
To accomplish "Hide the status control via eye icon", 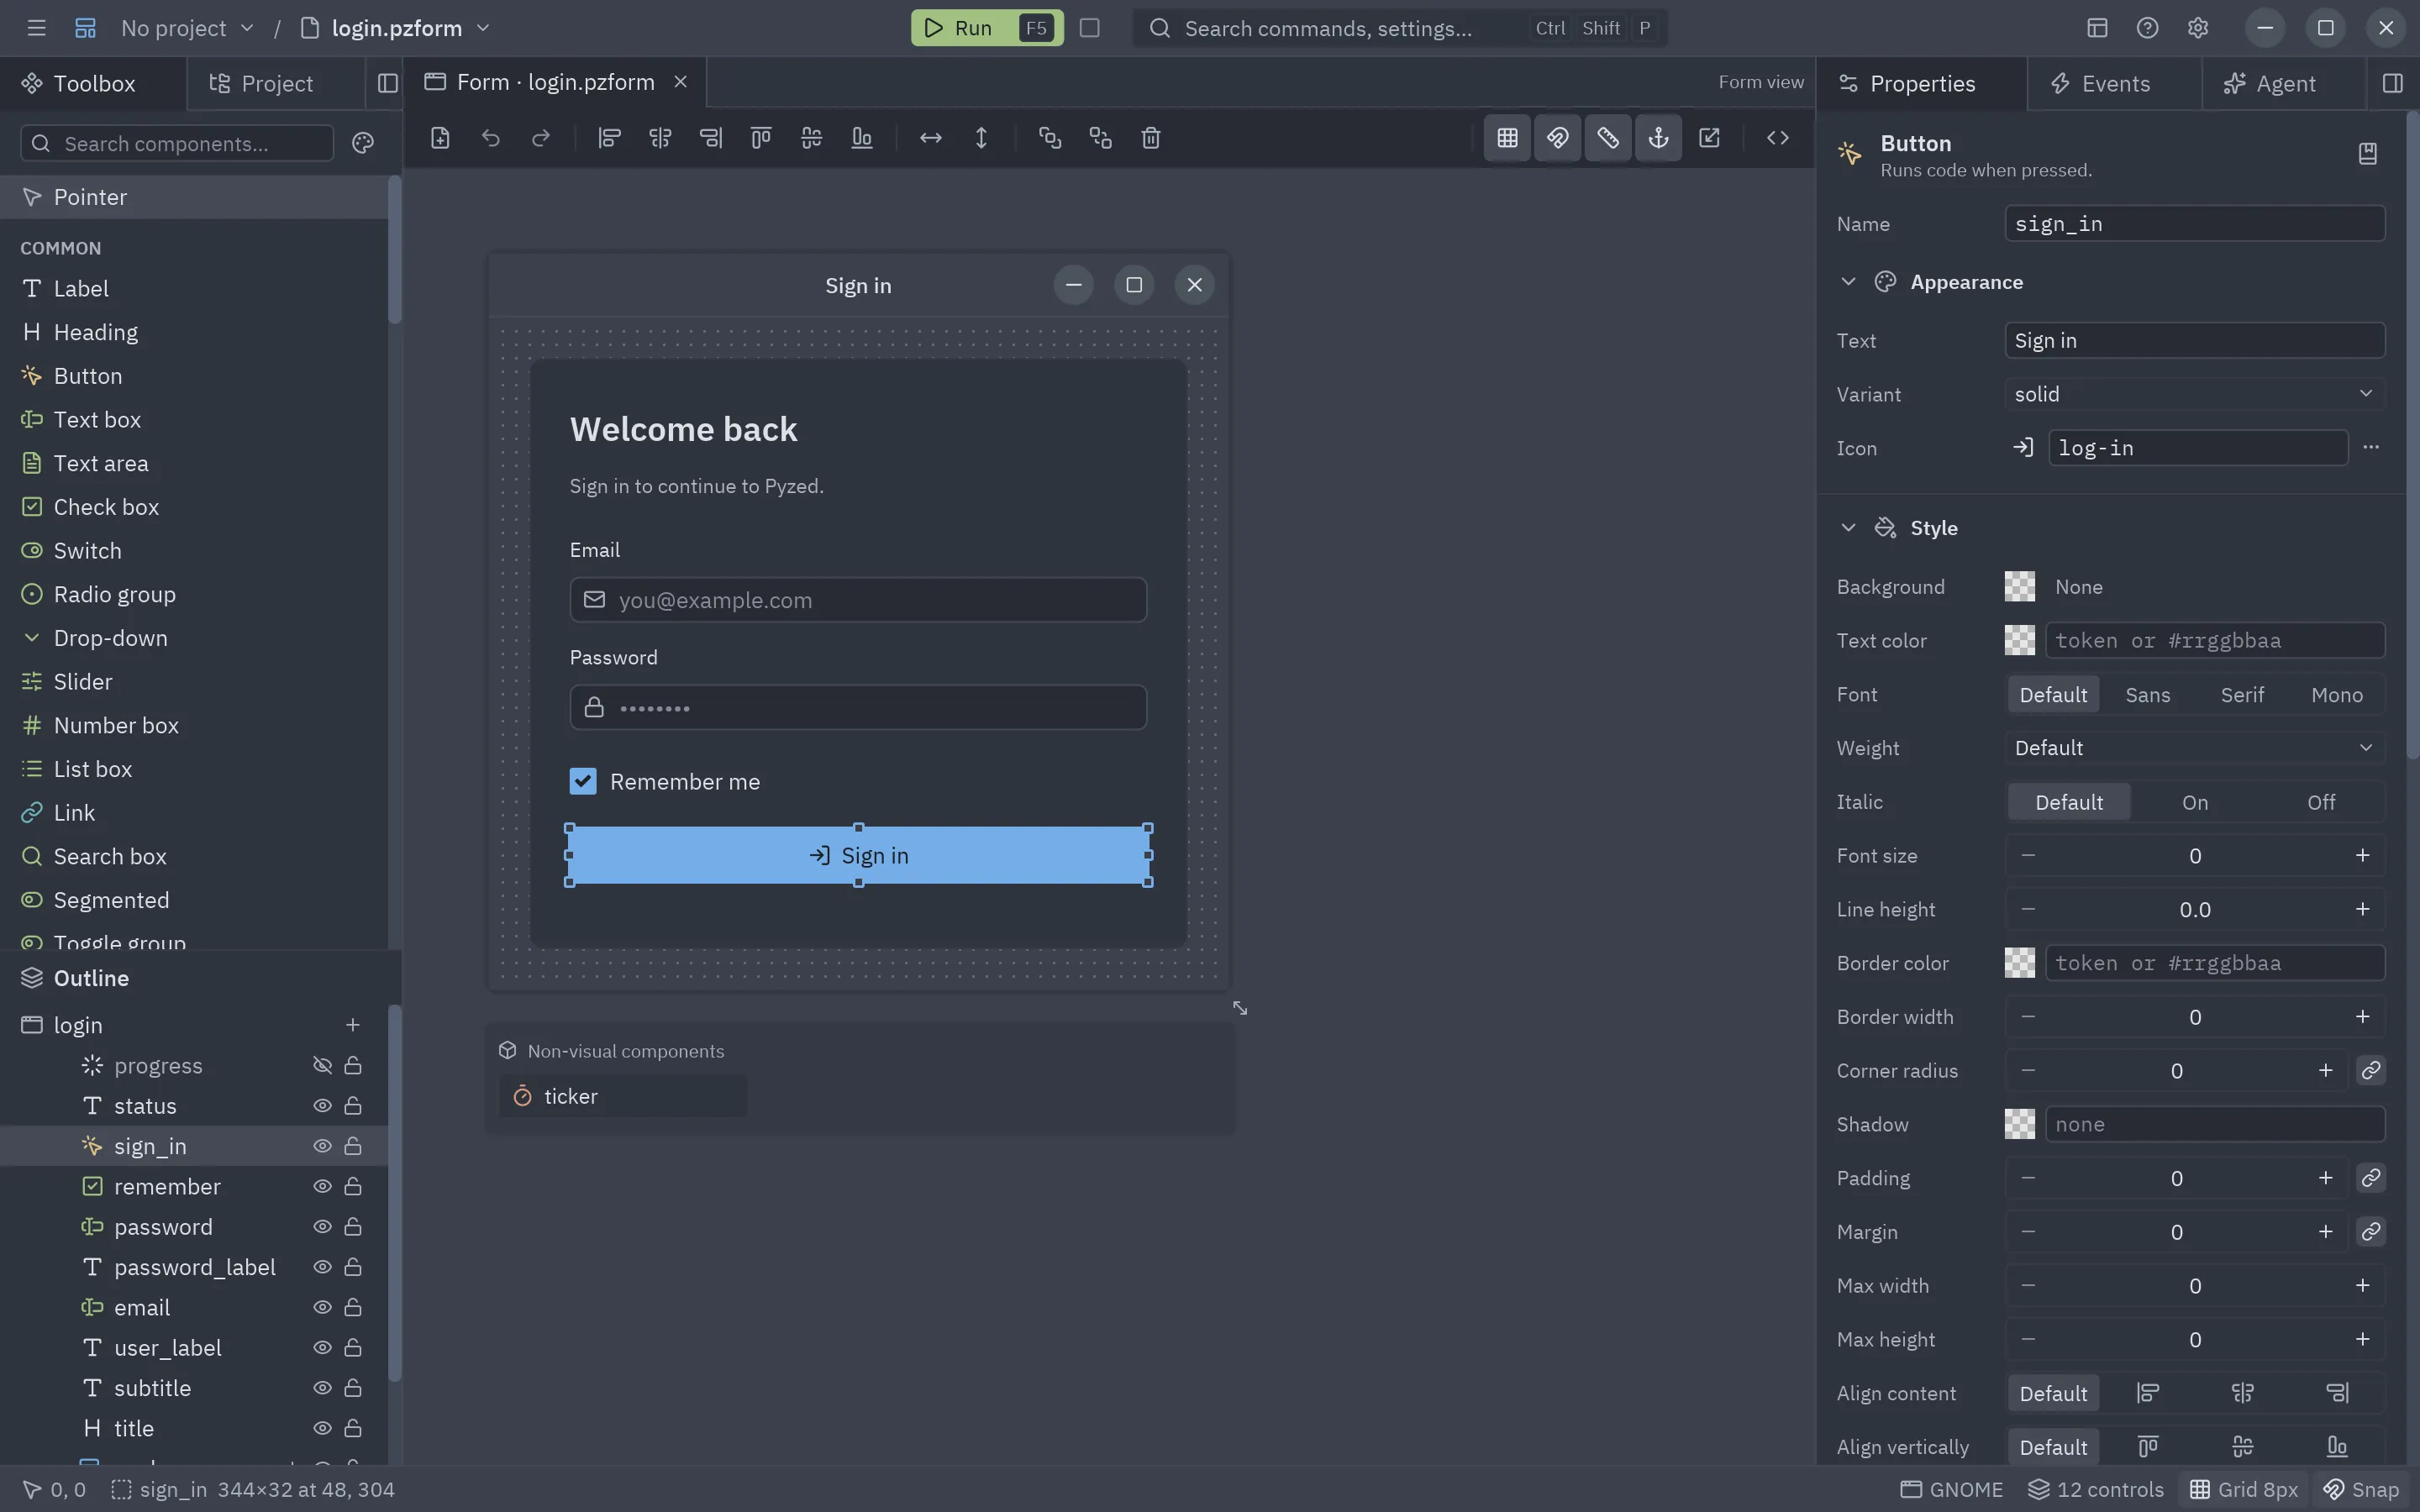I will (x=322, y=1106).
